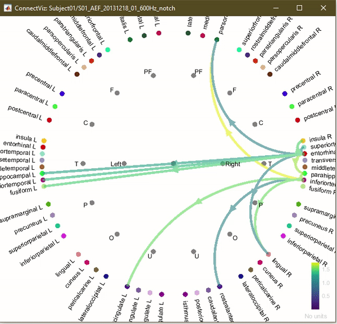Click the connectivity colorbar legend
The width and height of the screenshot is (337, 324).
point(316,286)
